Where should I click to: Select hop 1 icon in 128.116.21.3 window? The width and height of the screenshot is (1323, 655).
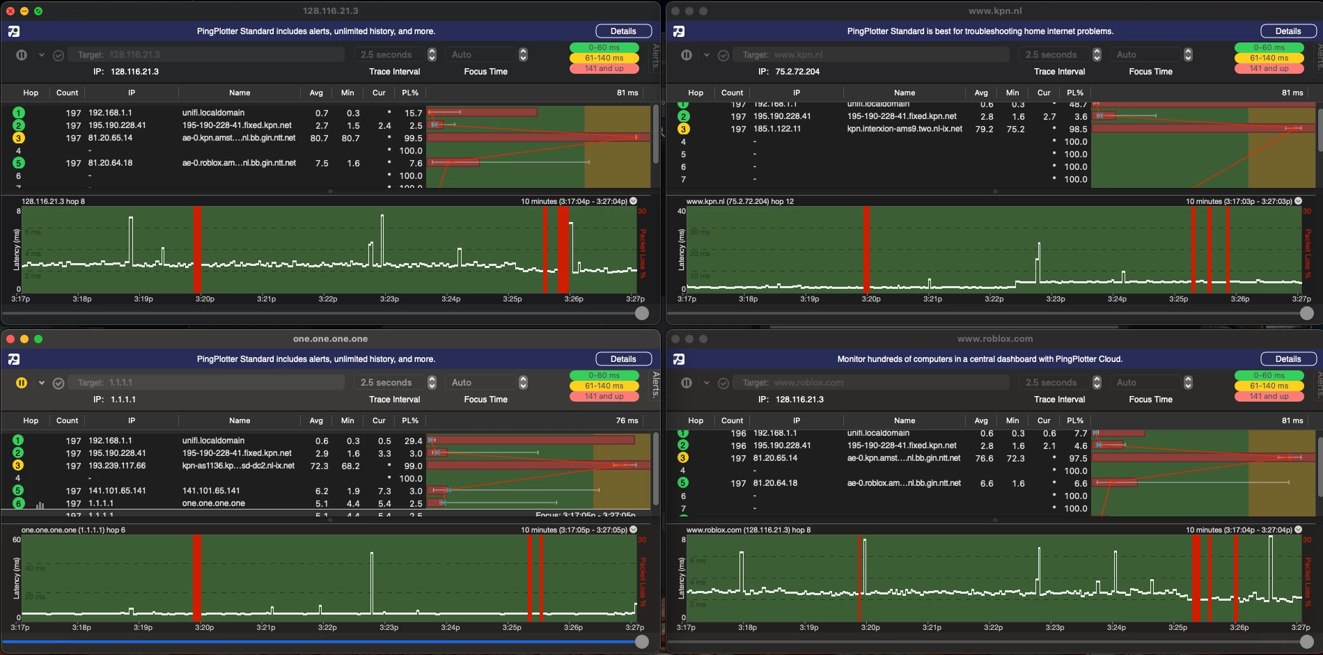point(18,113)
